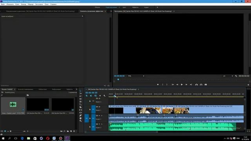251x141 pixels.
Task: Open playback resolution dropdown in program monitor
Action: coord(228,76)
